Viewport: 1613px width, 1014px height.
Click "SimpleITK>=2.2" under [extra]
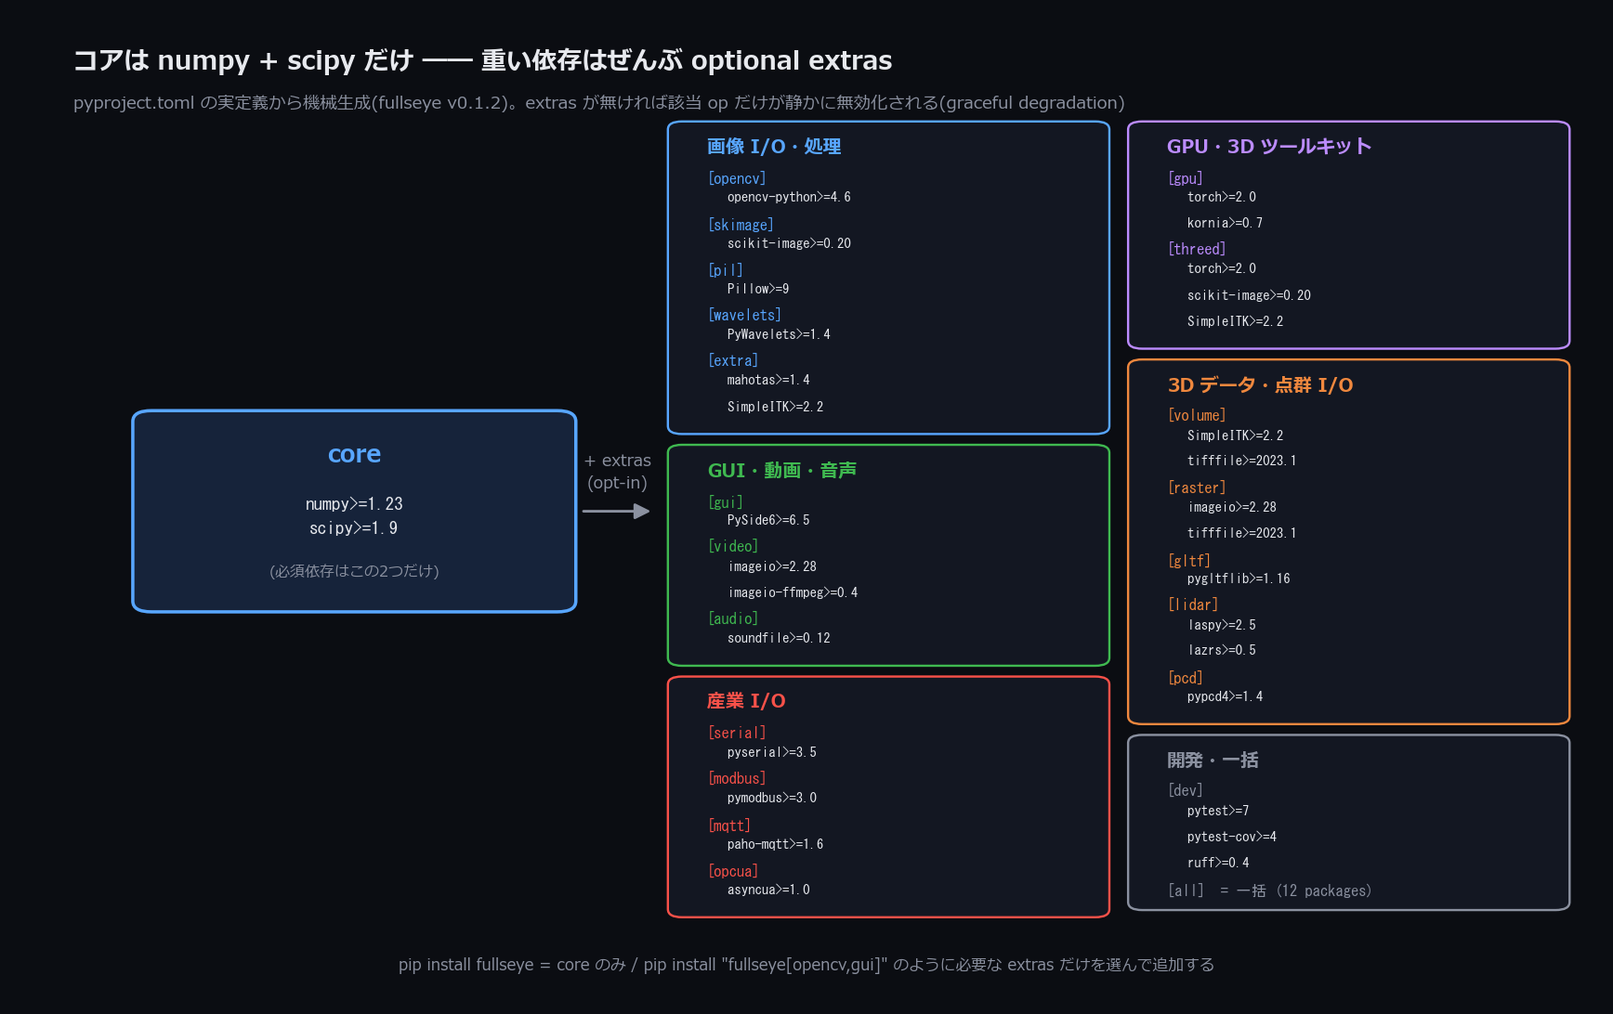tap(775, 407)
